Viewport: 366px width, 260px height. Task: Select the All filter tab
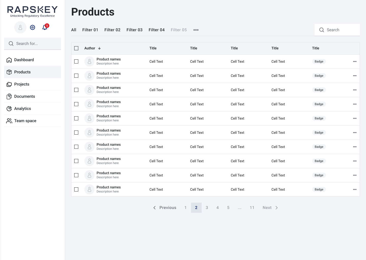coord(74,30)
